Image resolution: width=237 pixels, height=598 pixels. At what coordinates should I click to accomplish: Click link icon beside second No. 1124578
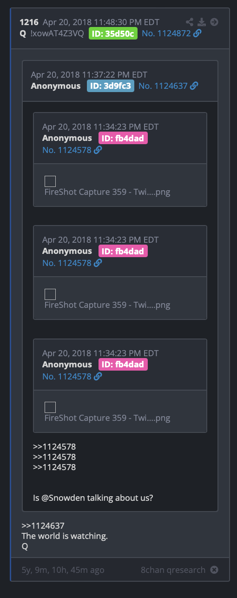point(98,263)
